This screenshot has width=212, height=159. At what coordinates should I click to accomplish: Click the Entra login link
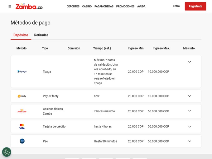pyautogui.click(x=176, y=6)
